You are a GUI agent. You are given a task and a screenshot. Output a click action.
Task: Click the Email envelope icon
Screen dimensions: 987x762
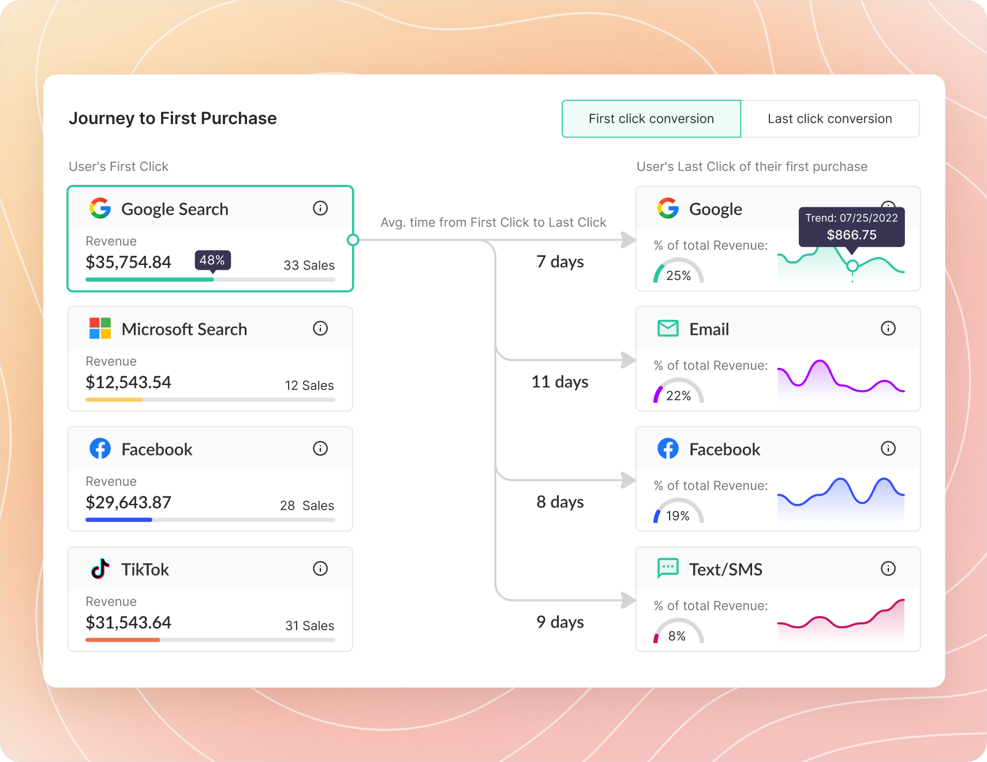(x=667, y=328)
